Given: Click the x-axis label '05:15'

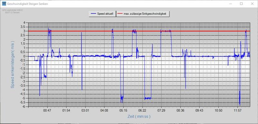Looking at the screenshot, I should point(124,110).
